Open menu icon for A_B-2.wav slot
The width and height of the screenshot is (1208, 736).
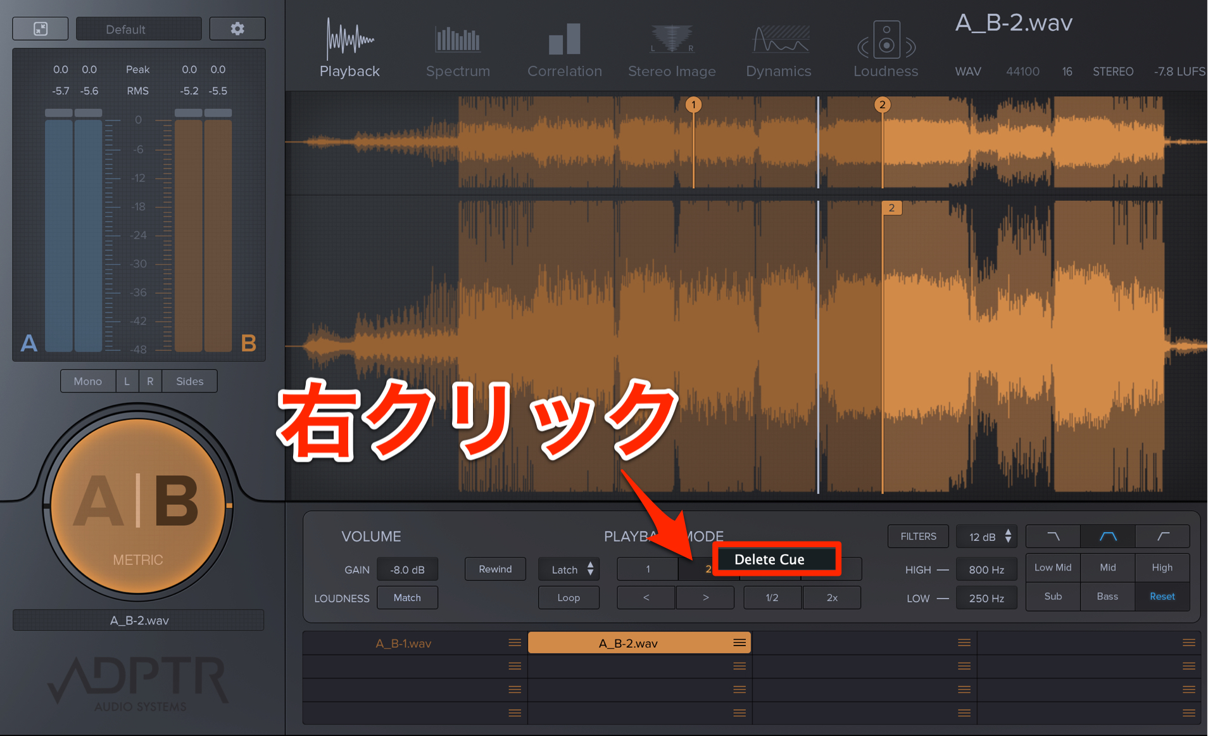(x=739, y=643)
